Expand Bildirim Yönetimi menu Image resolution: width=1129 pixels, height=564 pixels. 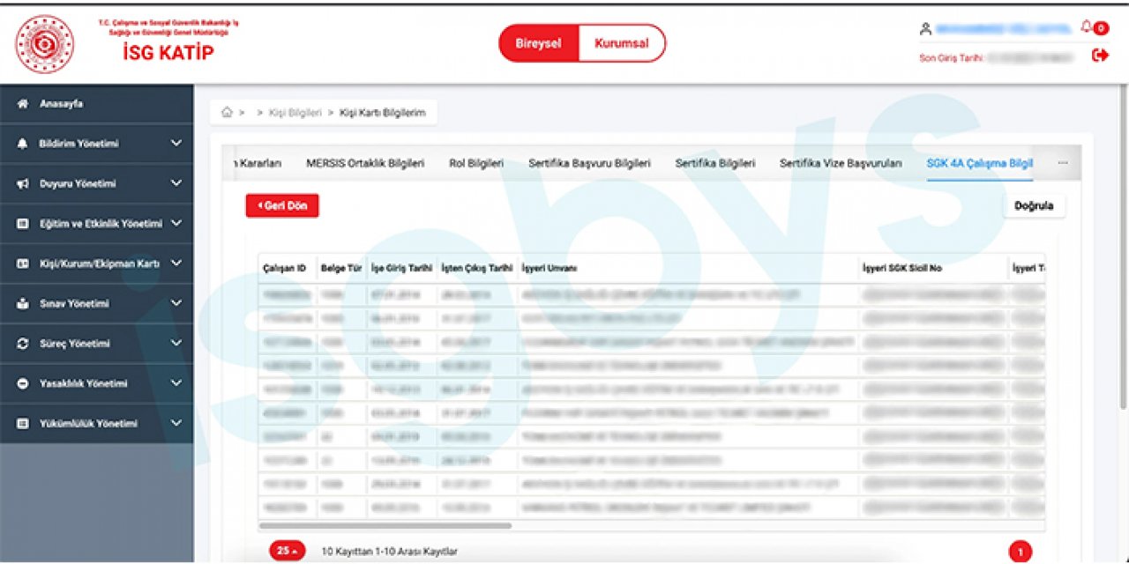click(97, 144)
